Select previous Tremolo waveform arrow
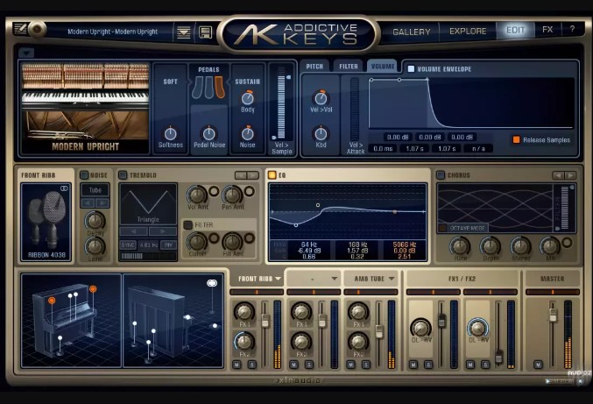593x404 pixels. click(x=134, y=231)
